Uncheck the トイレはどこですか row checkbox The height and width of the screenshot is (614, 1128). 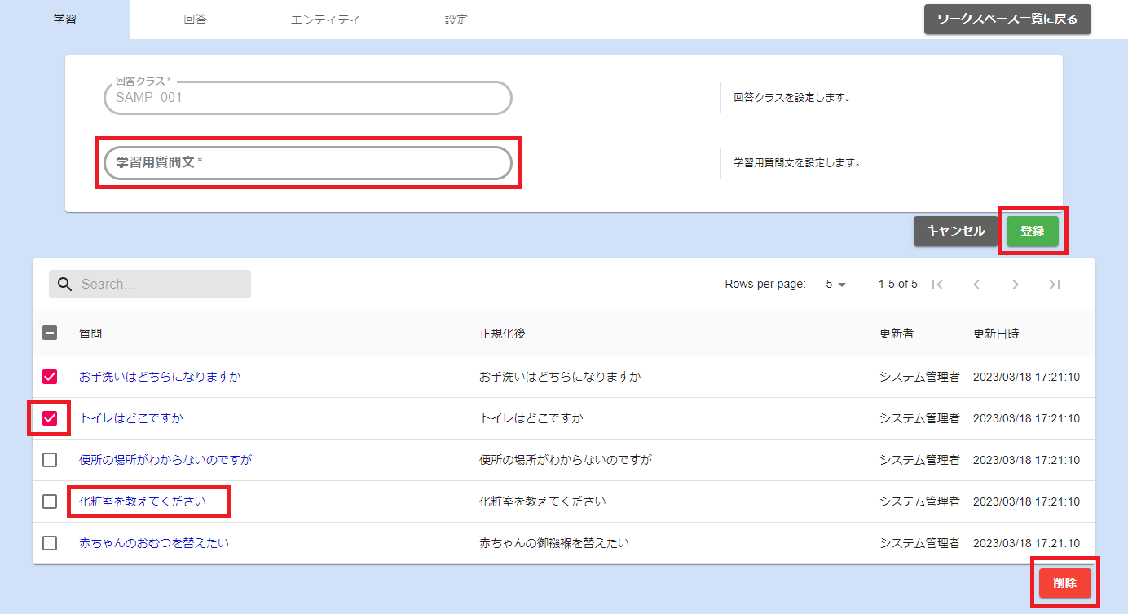point(50,418)
